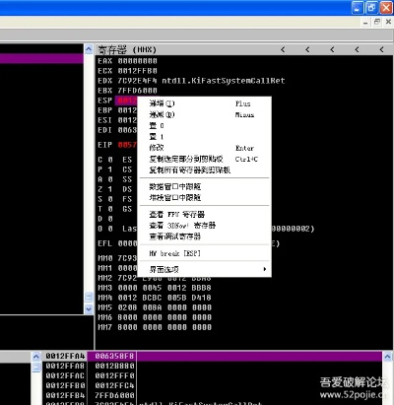
Task: Select stack row 0012FFB4 value 7FFD6000
Action: click(114, 395)
